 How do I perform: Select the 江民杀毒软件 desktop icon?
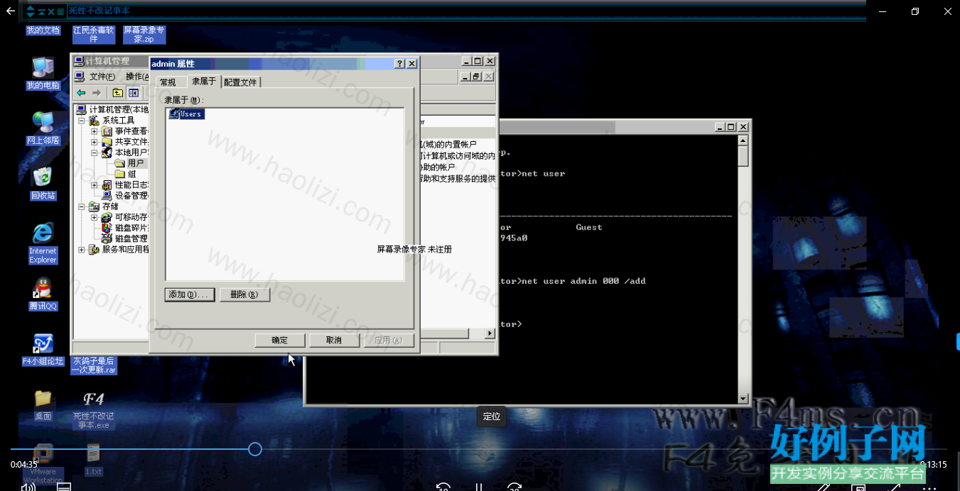coord(93,35)
